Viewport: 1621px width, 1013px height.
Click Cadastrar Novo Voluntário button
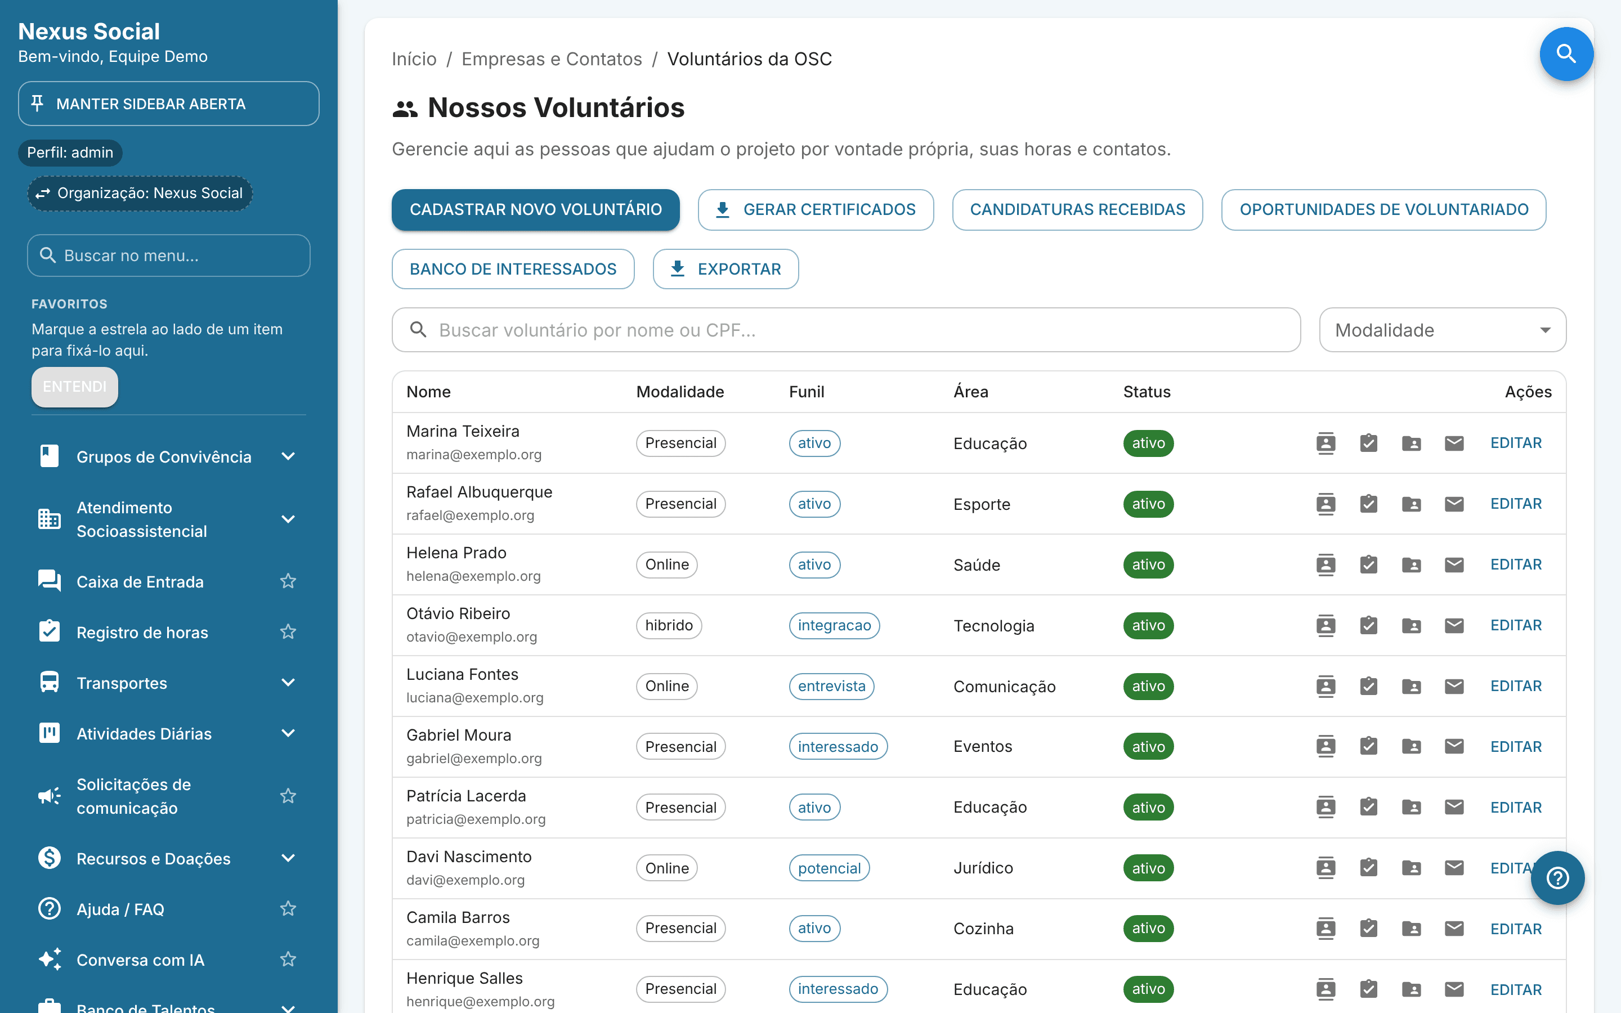(535, 210)
